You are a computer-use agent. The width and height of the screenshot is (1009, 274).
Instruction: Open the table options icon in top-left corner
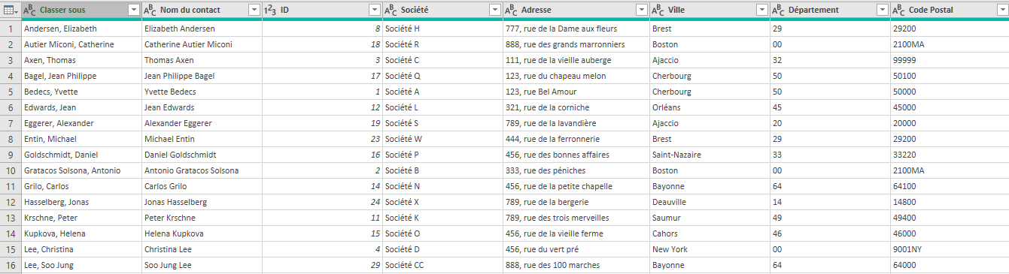11,11
